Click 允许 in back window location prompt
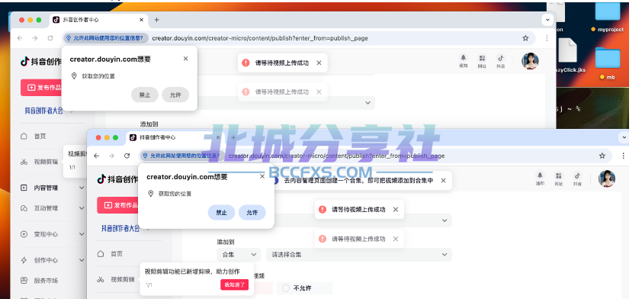 click(175, 95)
